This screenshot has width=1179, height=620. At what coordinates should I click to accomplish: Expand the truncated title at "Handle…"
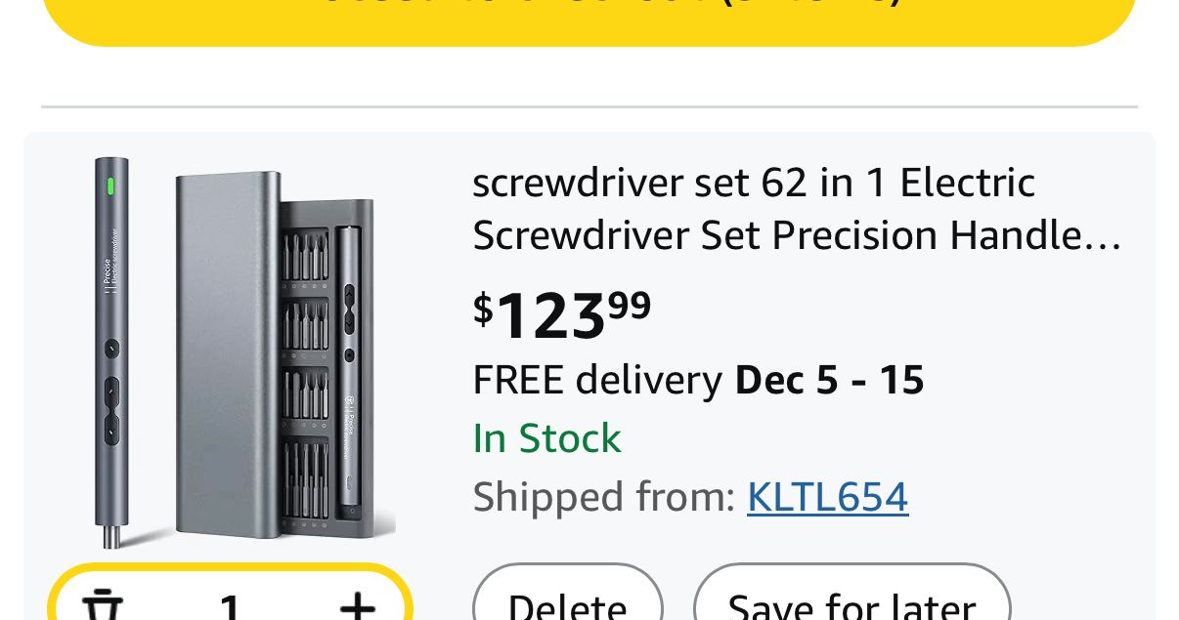coord(1075,235)
